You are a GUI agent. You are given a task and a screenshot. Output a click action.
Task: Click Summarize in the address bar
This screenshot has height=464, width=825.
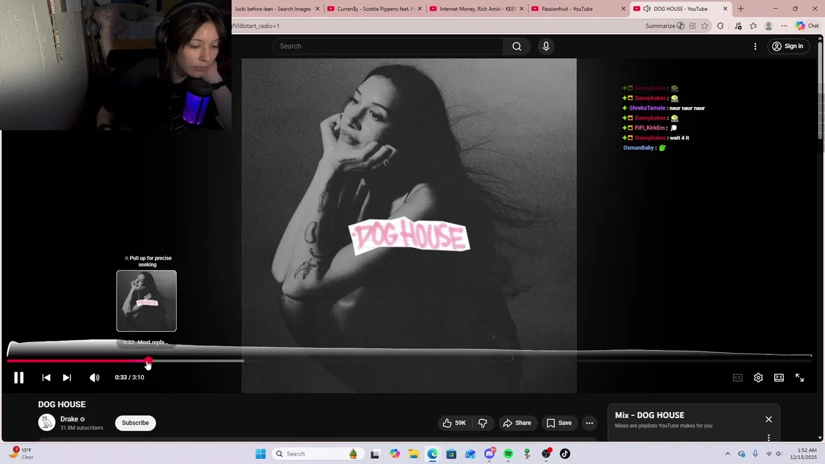(x=664, y=26)
